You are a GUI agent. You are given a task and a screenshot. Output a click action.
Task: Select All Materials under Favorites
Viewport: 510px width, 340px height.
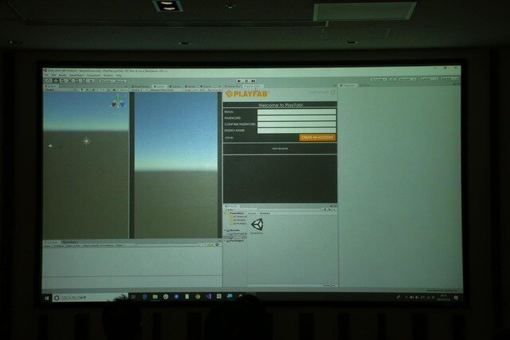pyautogui.click(x=240, y=217)
